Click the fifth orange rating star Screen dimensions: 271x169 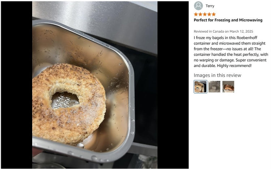(x=214, y=14)
